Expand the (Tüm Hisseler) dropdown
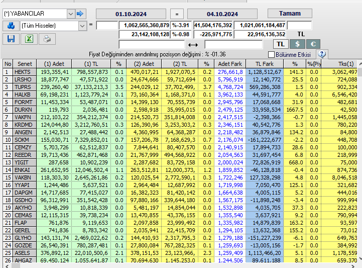The image size is (362, 268). coord(82,26)
